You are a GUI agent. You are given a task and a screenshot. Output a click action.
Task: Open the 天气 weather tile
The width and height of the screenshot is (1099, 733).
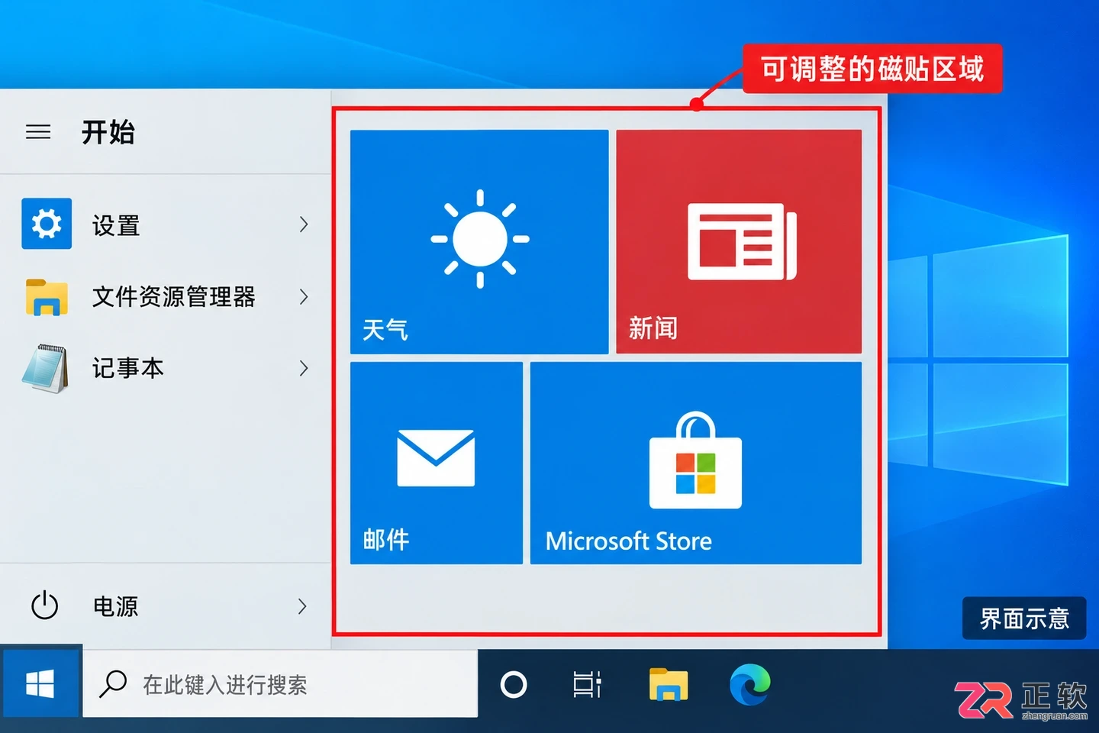(x=479, y=242)
